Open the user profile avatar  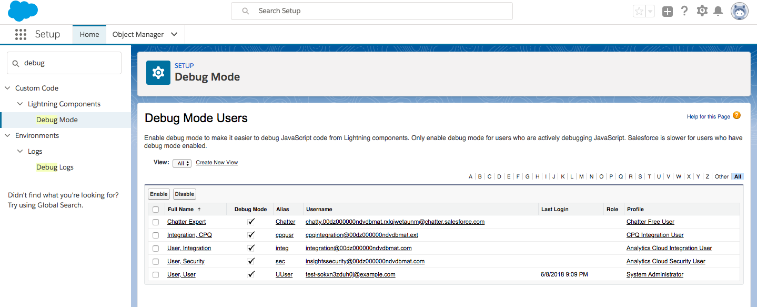(x=740, y=11)
